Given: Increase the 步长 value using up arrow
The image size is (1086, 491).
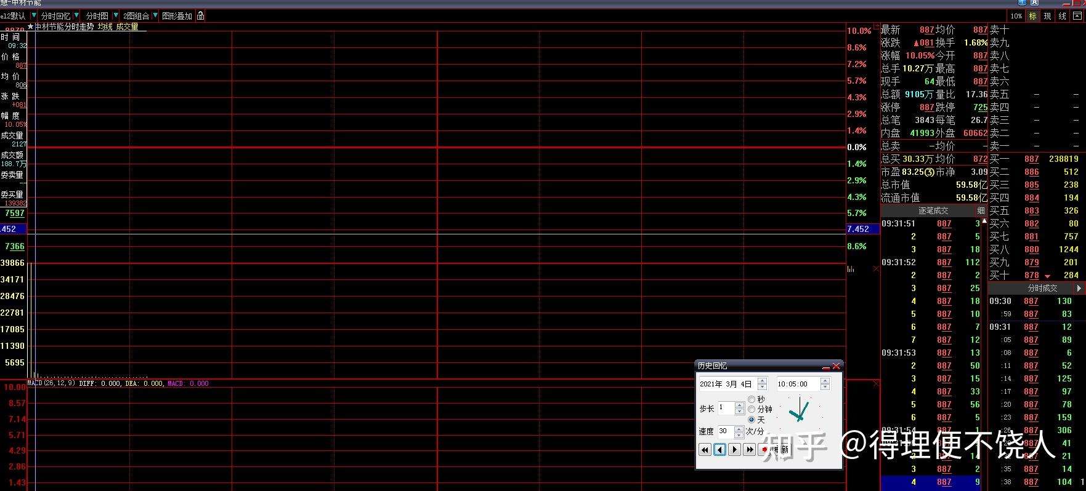Looking at the screenshot, I should [740, 405].
